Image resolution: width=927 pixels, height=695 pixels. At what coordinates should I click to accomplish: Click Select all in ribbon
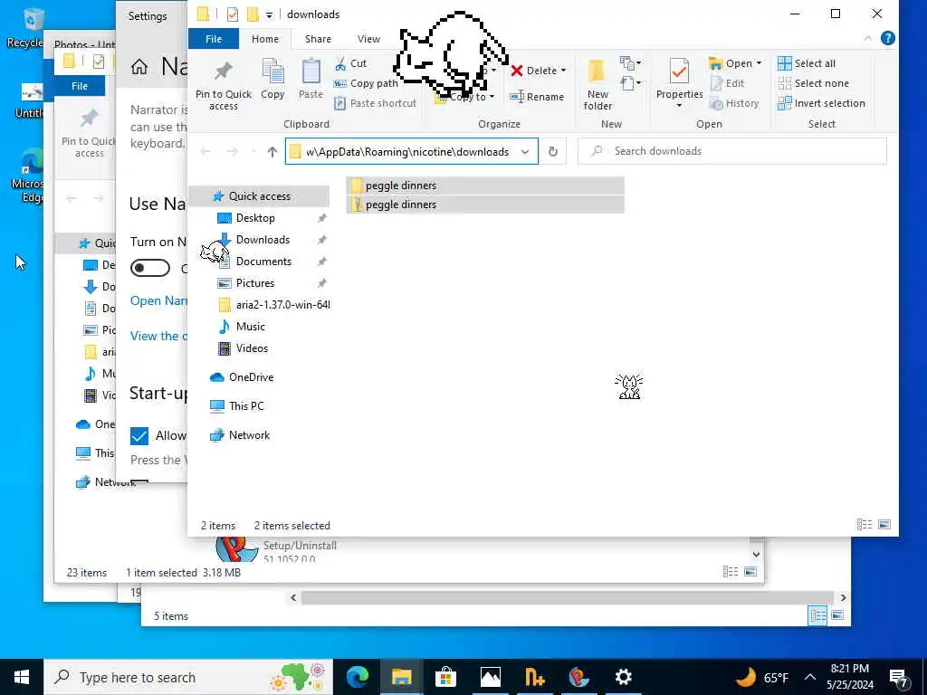(807, 63)
